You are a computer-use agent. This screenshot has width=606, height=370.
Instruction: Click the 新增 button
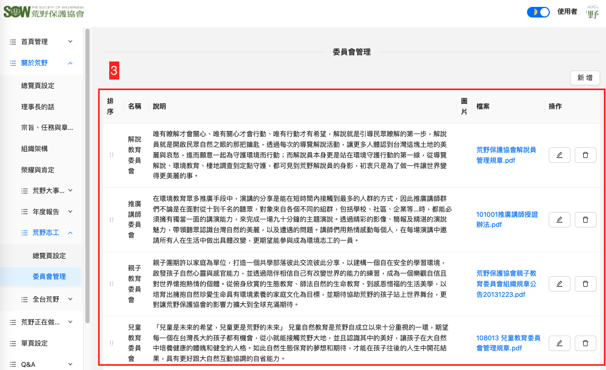(585, 77)
